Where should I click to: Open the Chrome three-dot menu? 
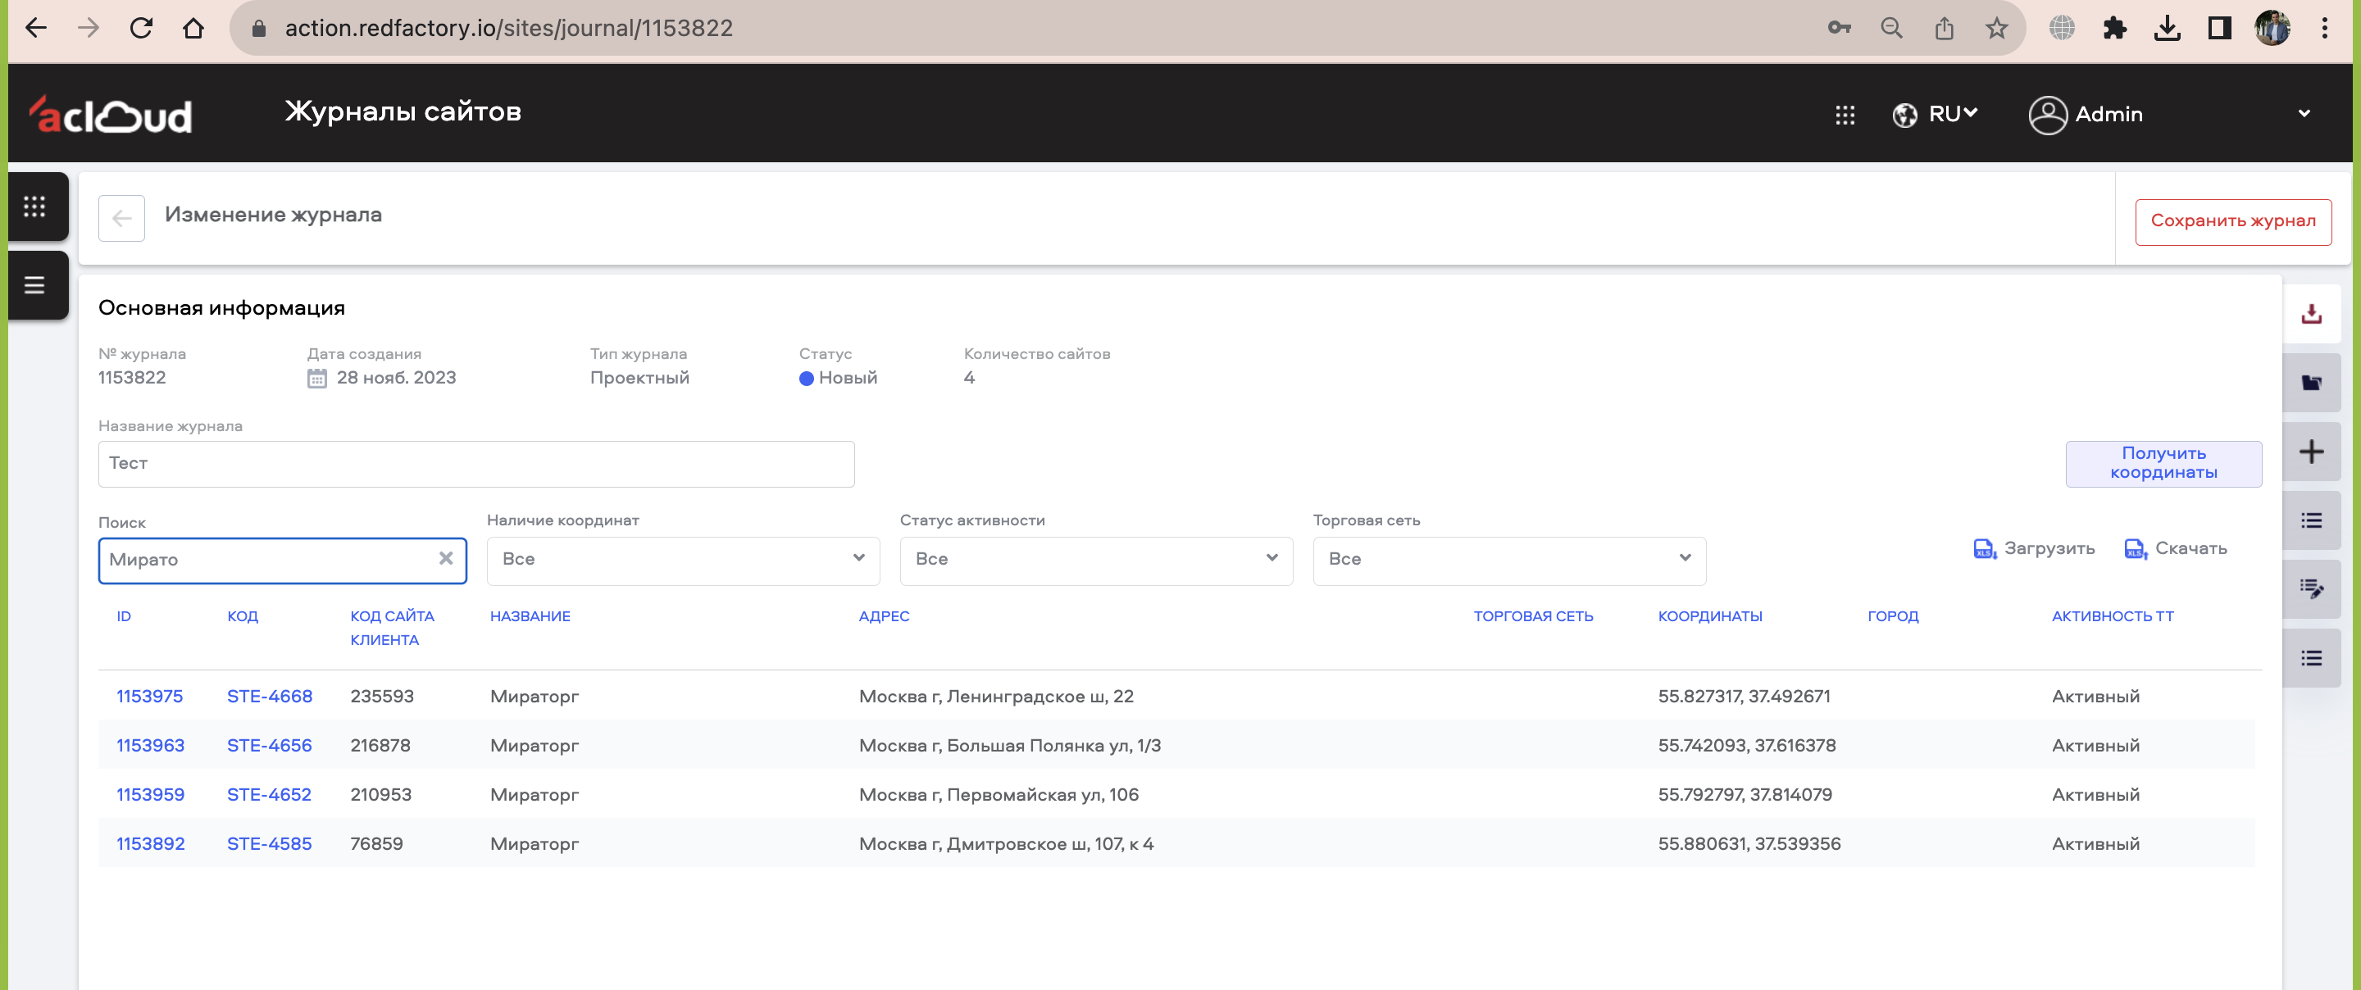(x=2324, y=29)
